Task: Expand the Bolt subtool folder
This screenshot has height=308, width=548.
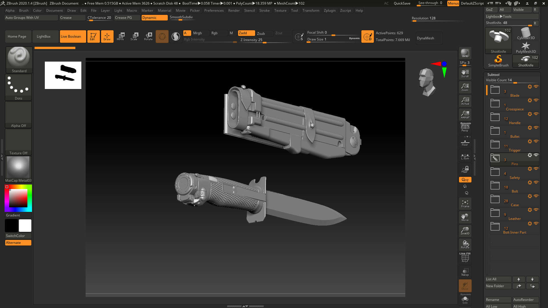Action: tap(495, 185)
